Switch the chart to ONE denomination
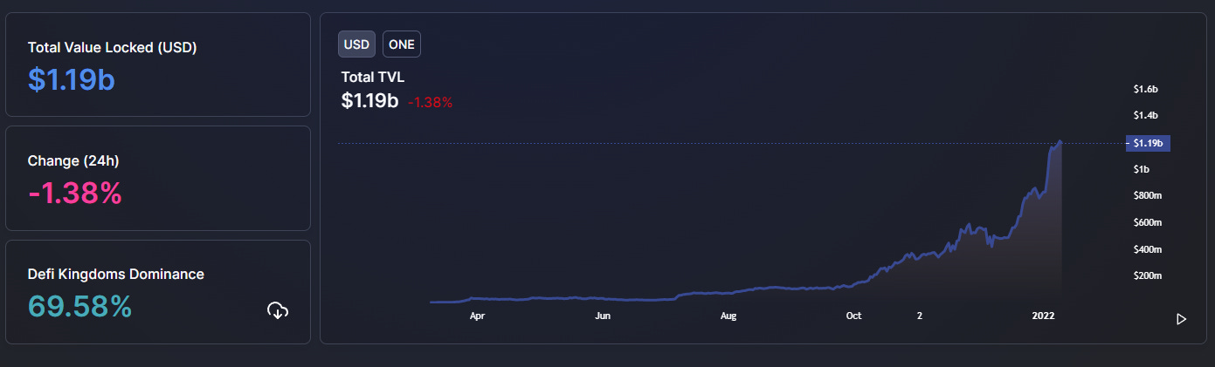1215x367 pixels. click(x=402, y=44)
